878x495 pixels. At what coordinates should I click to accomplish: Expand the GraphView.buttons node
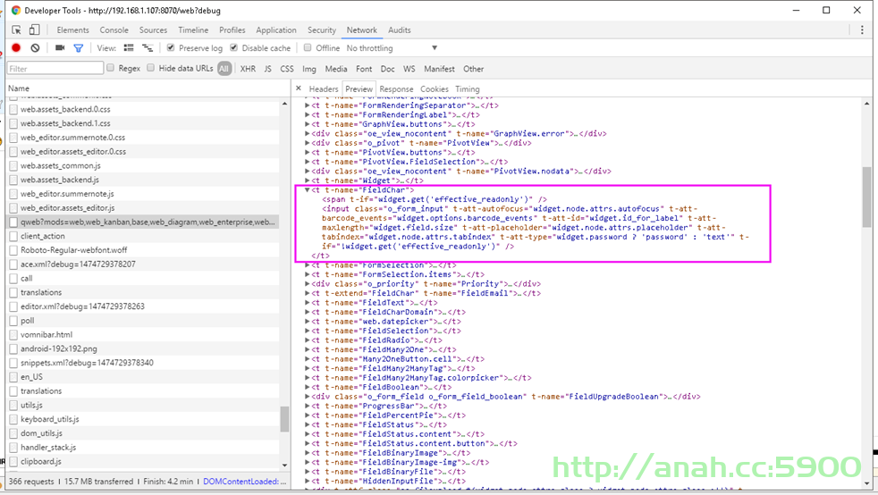[x=307, y=124]
